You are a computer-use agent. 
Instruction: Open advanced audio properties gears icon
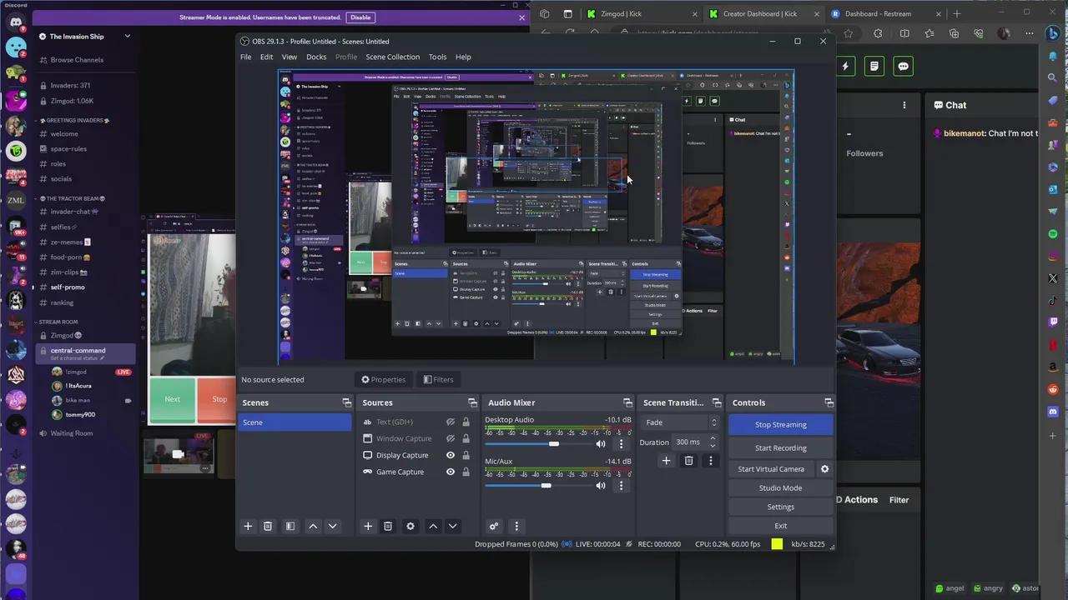click(494, 526)
